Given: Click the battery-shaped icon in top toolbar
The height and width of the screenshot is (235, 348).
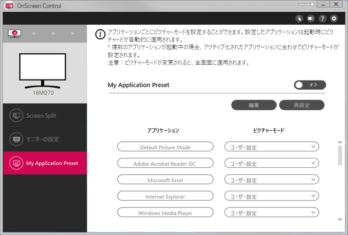Looking at the screenshot, I should 311,18.
